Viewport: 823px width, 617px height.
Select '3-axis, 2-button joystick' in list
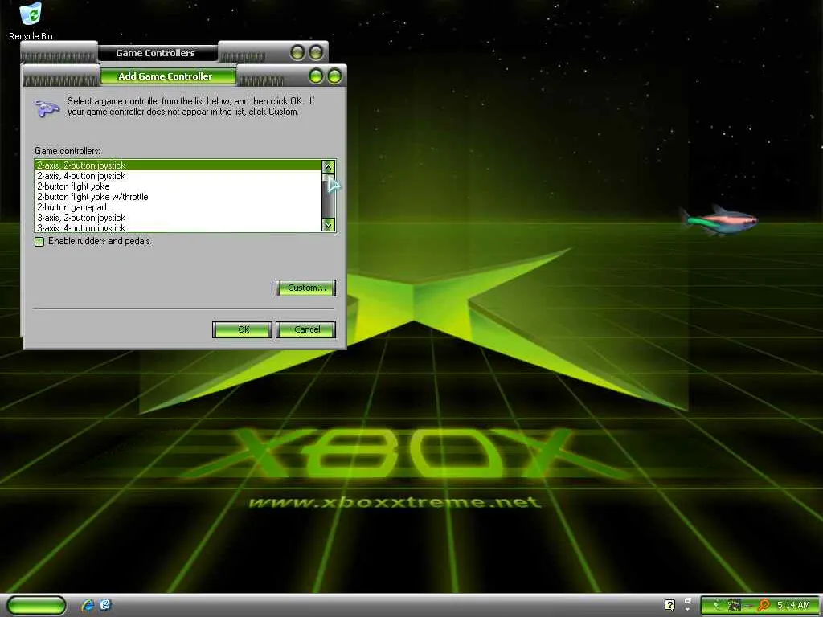click(178, 218)
